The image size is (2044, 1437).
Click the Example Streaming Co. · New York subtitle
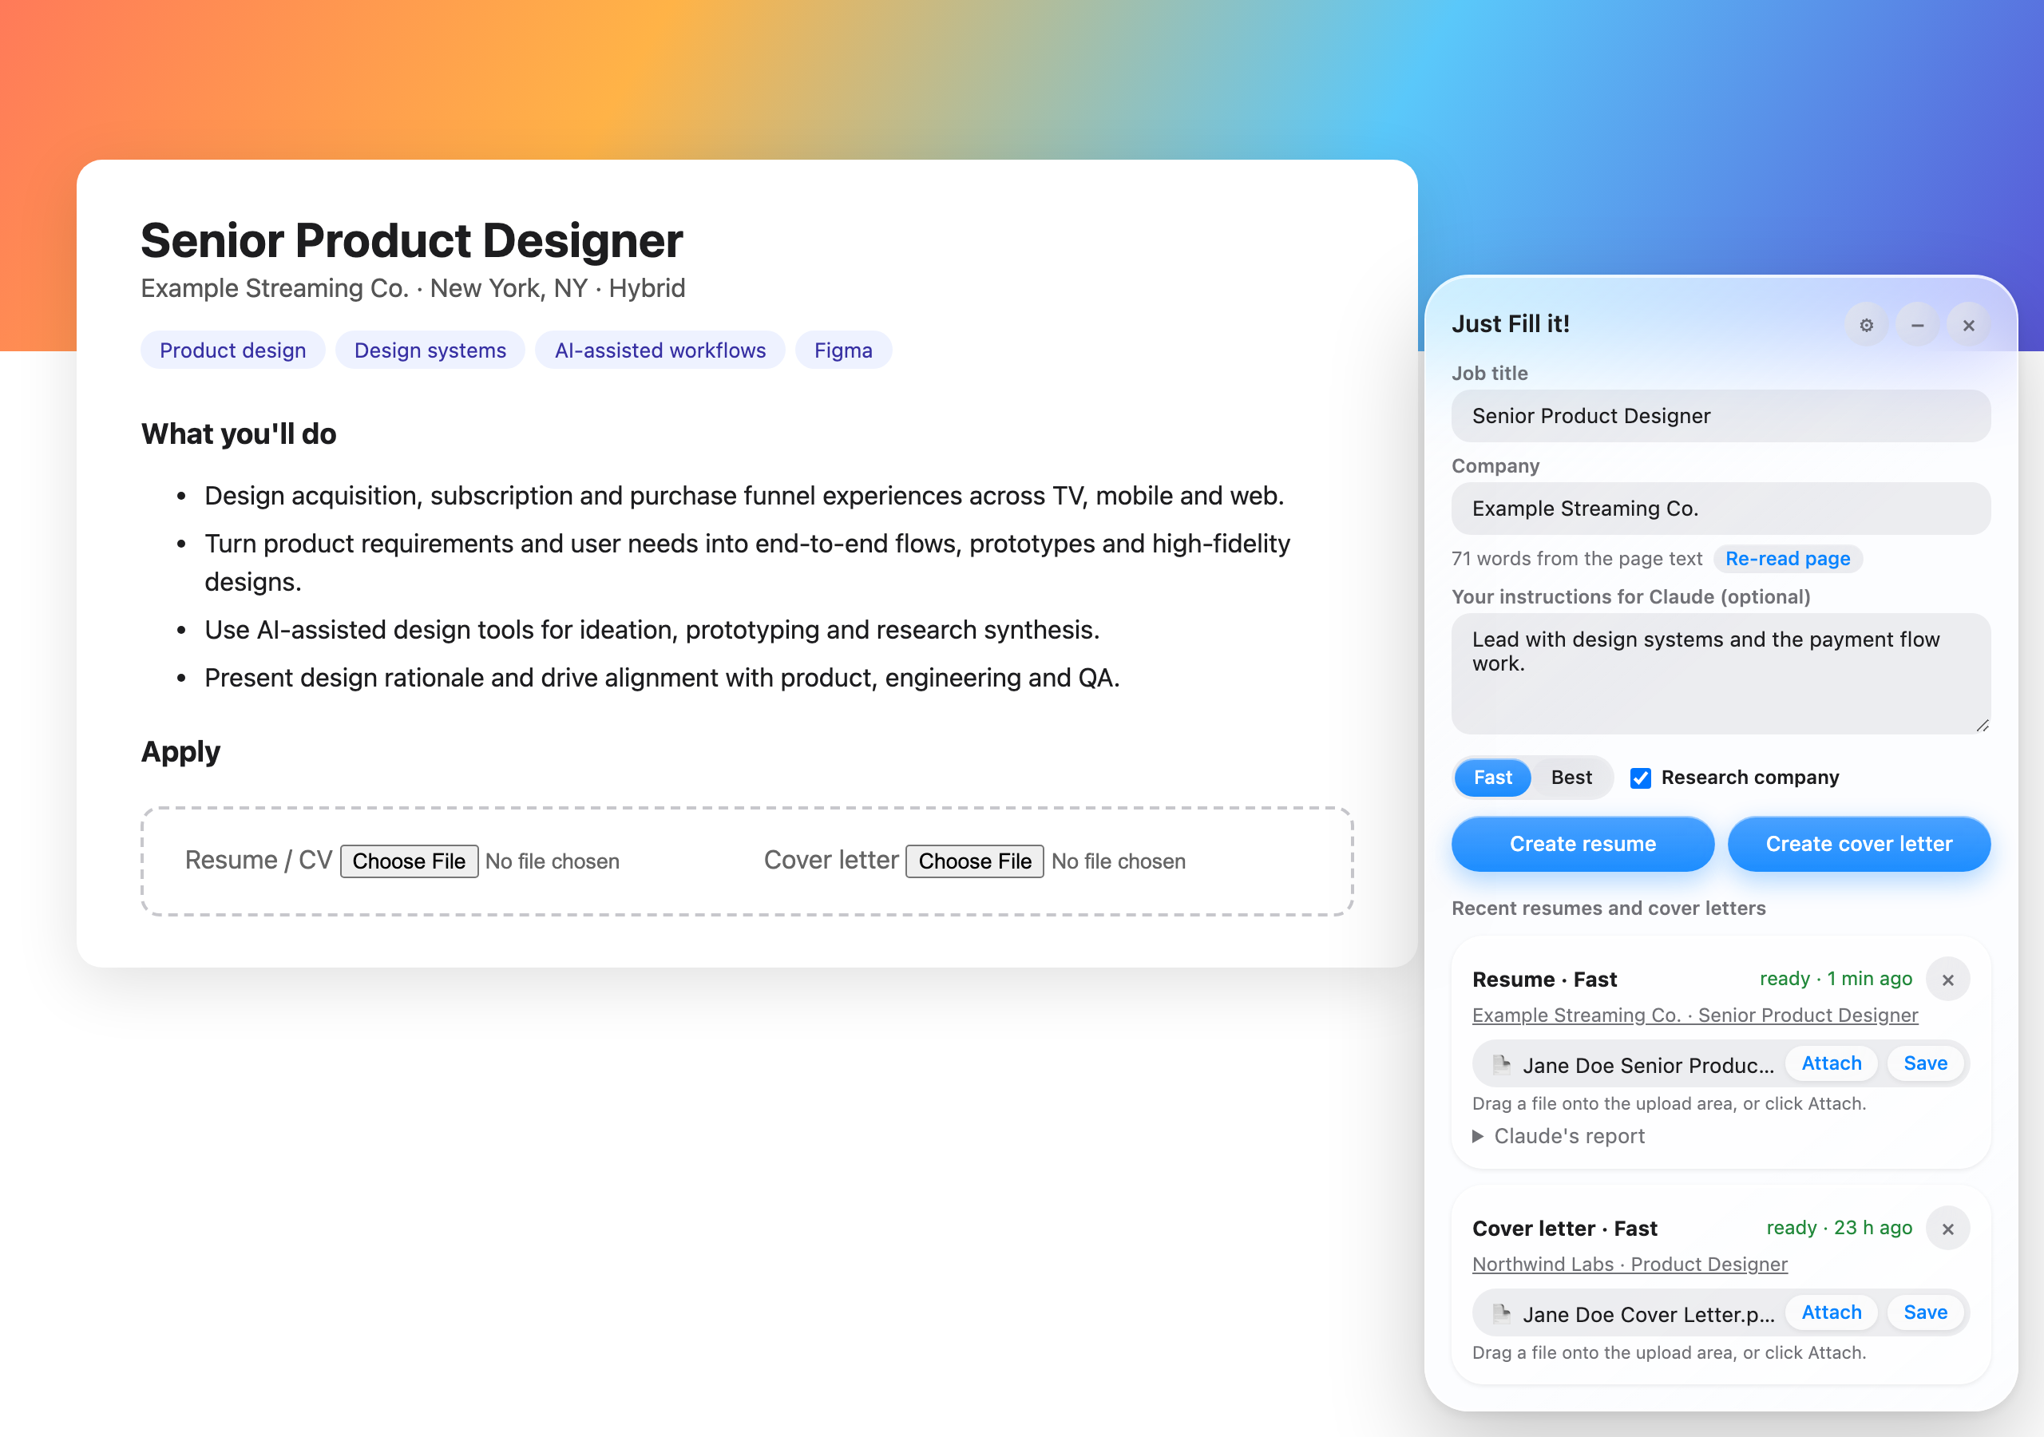(413, 287)
